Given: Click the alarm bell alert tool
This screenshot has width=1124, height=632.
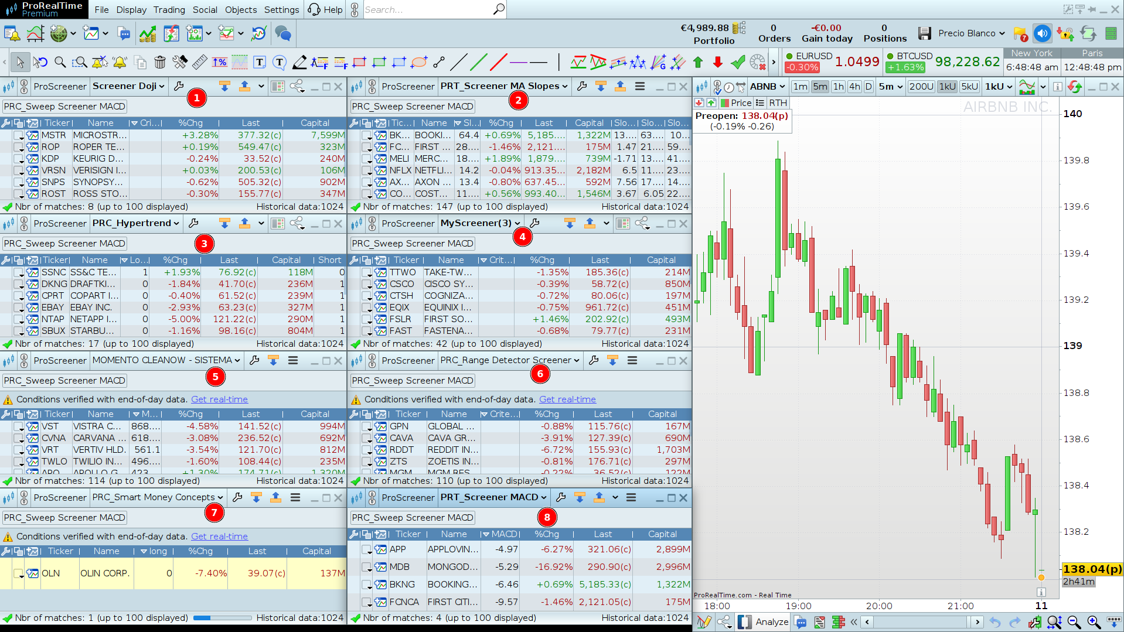Looking at the screenshot, I should click(x=120, y=62).
